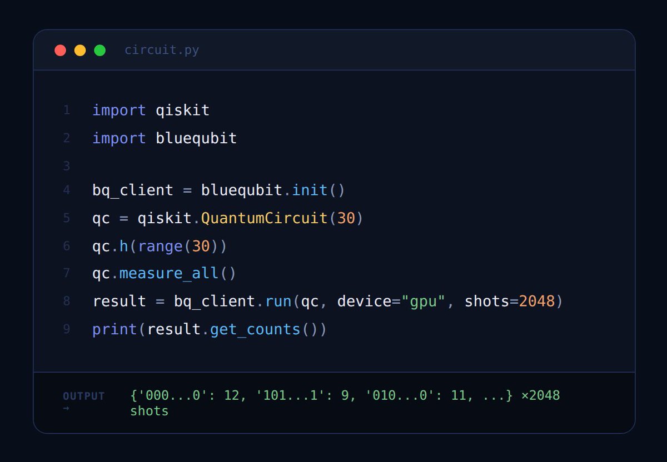667x462 pixels.
Task: Click the OUTPUT label
Action: (84, 396)
